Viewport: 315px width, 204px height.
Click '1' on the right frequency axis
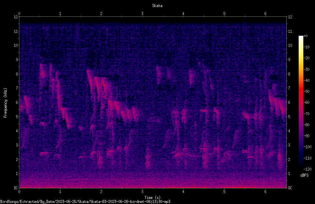(x=289, y=174)
